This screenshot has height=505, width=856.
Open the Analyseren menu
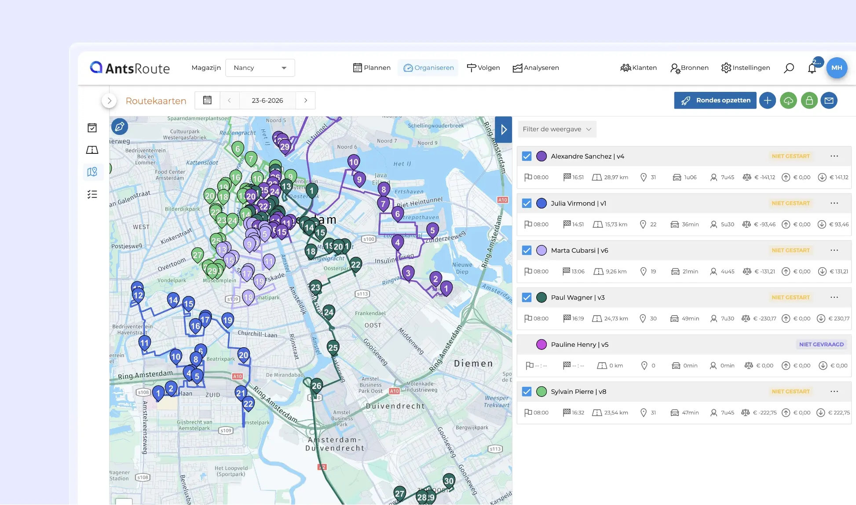(x=536, y=68)
